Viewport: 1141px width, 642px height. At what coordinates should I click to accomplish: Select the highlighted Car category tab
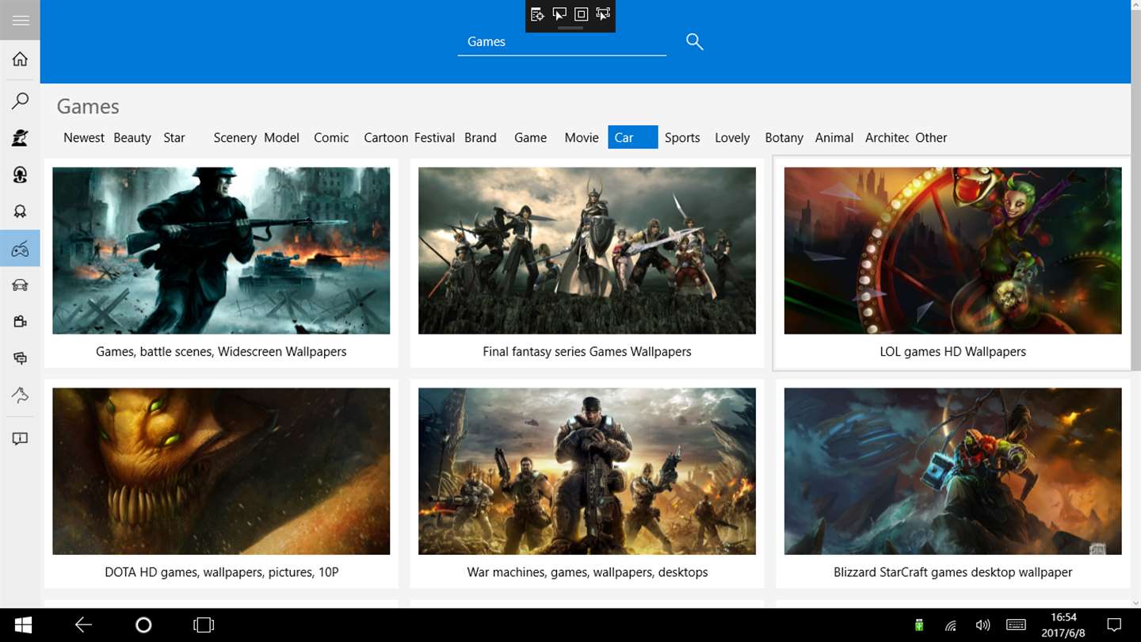[633, 138]
